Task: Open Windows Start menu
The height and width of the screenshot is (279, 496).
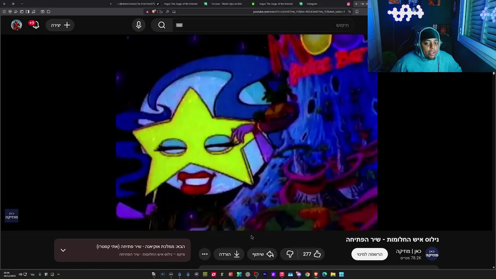Action: [341, 274]
